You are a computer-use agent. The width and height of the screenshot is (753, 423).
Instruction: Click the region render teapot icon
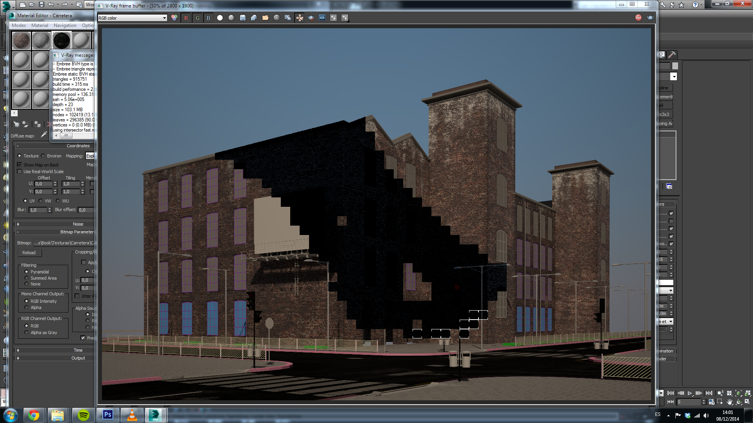[311, 18]
